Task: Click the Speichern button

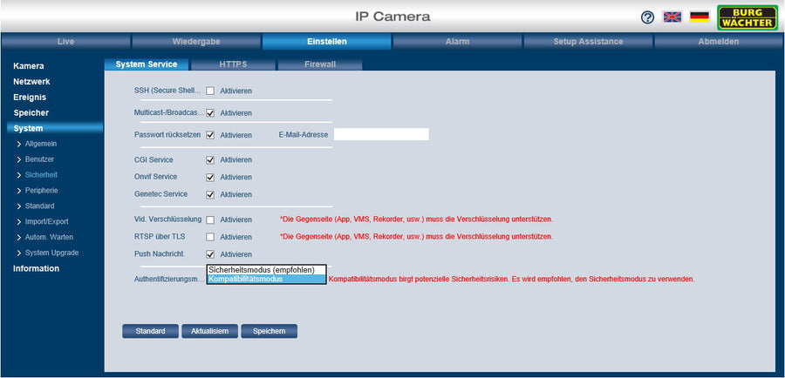Action: 270,331
